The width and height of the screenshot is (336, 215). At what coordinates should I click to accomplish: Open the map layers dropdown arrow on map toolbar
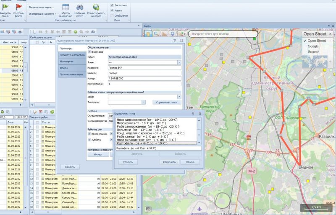tap(184, 34)
